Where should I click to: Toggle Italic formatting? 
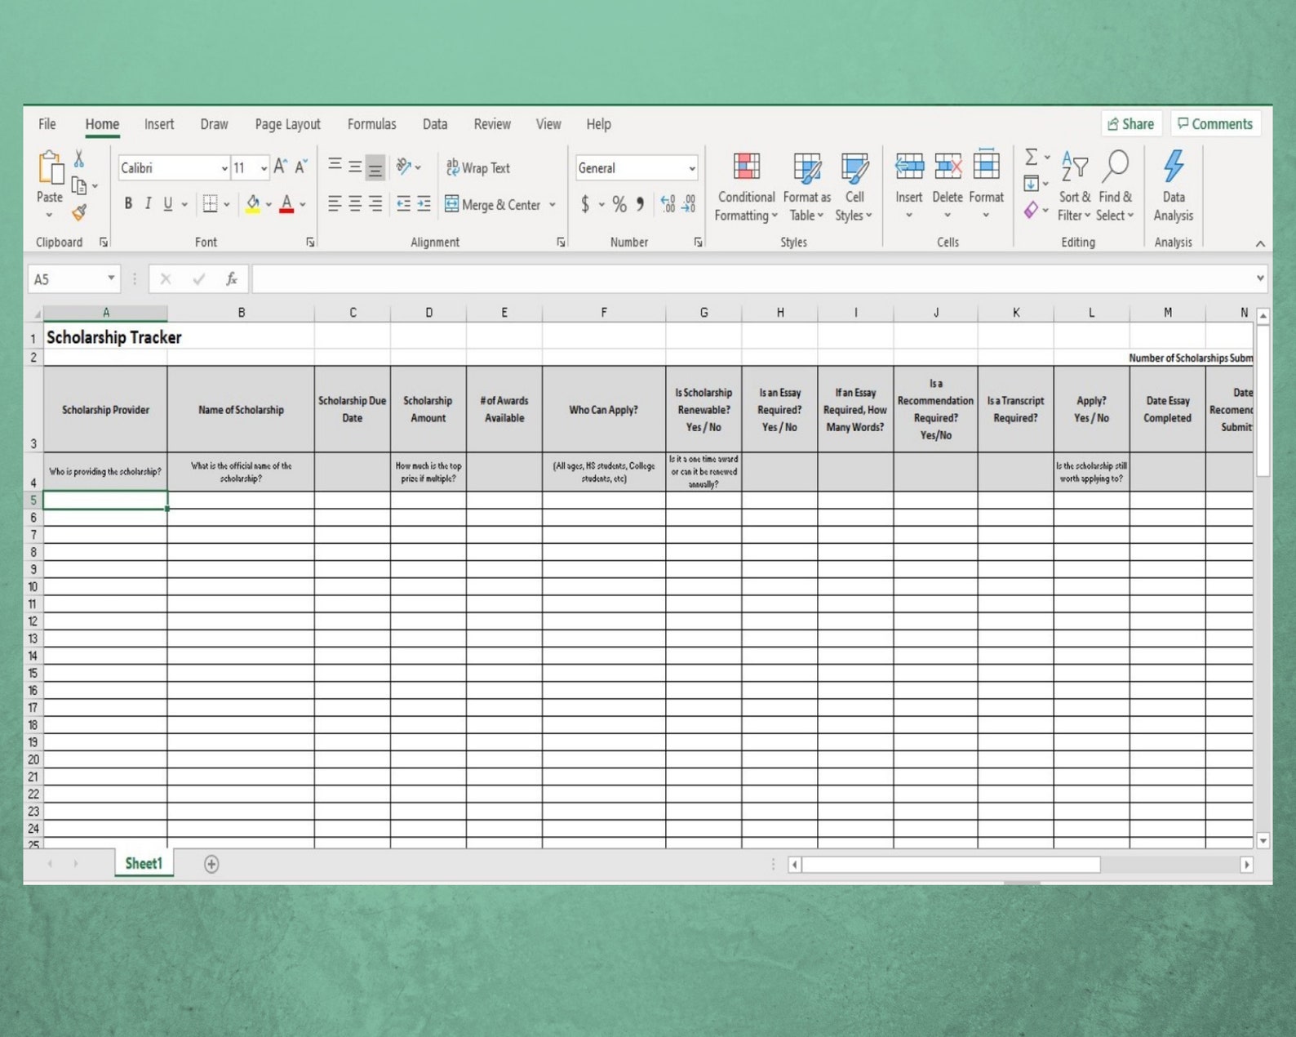pyautogui.click(x=148, y=204)
